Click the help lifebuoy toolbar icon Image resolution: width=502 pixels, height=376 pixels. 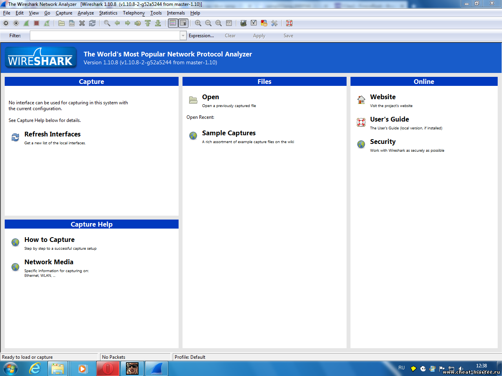point(289,23)
